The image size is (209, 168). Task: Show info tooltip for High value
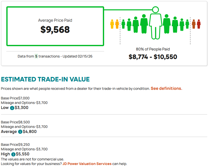point(13,154)
